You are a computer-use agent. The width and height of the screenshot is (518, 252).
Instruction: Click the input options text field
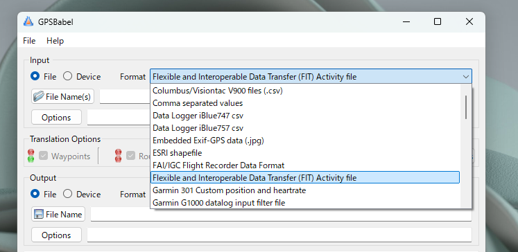[119, 117]
